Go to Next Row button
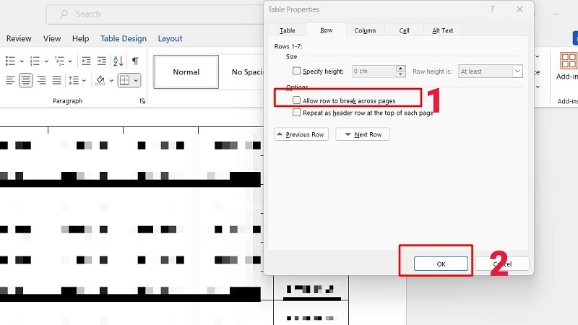Screen dimensions: 578x325 (363, 134)
